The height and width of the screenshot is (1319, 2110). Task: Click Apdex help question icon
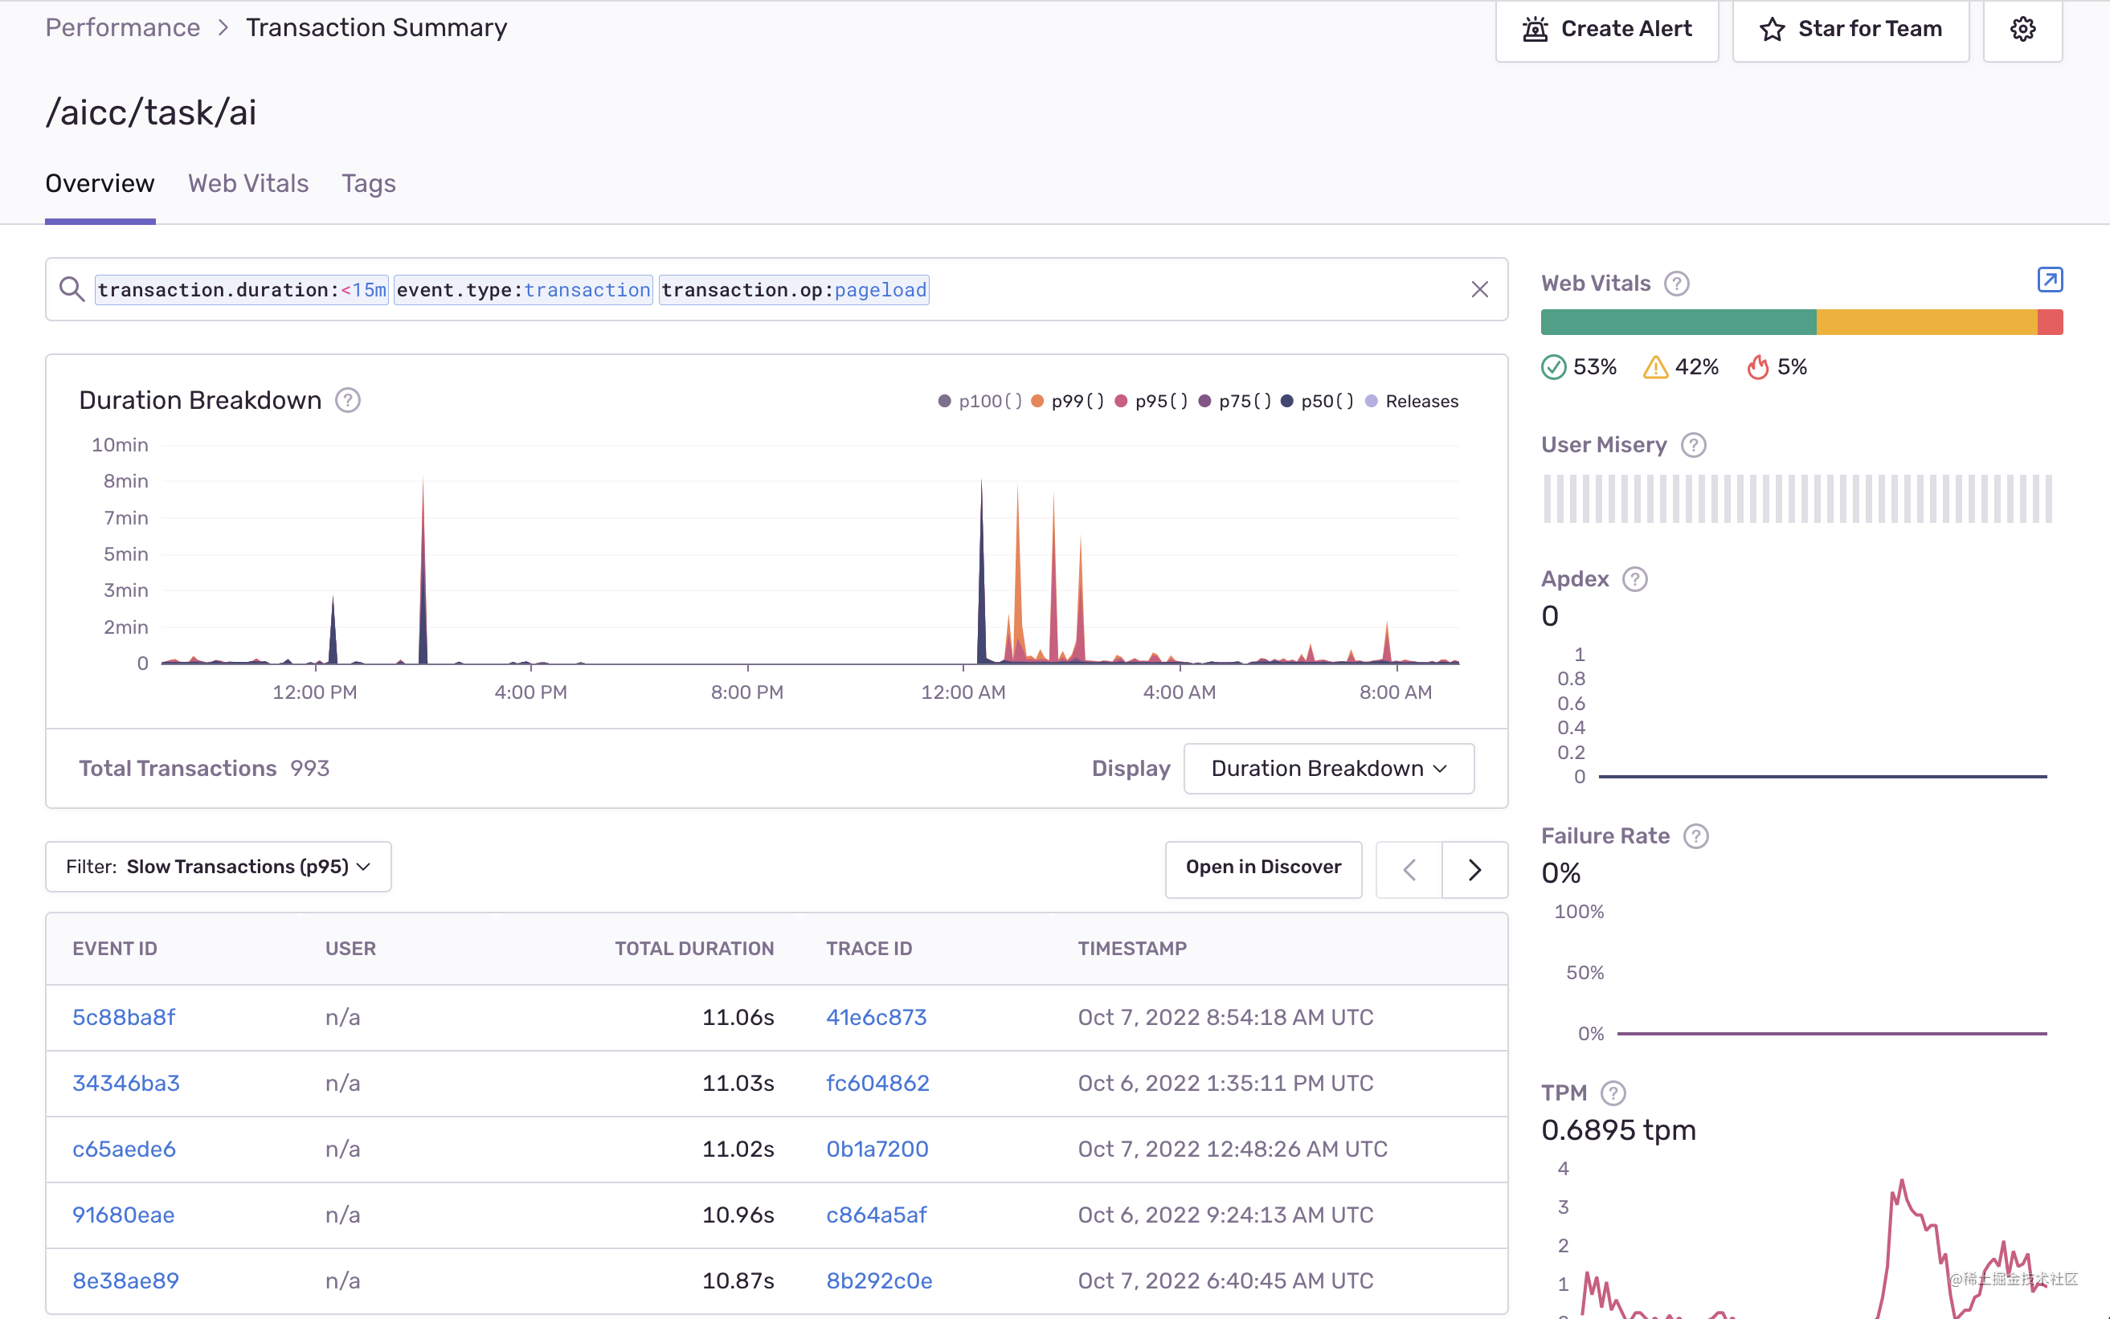(1634, 579)
